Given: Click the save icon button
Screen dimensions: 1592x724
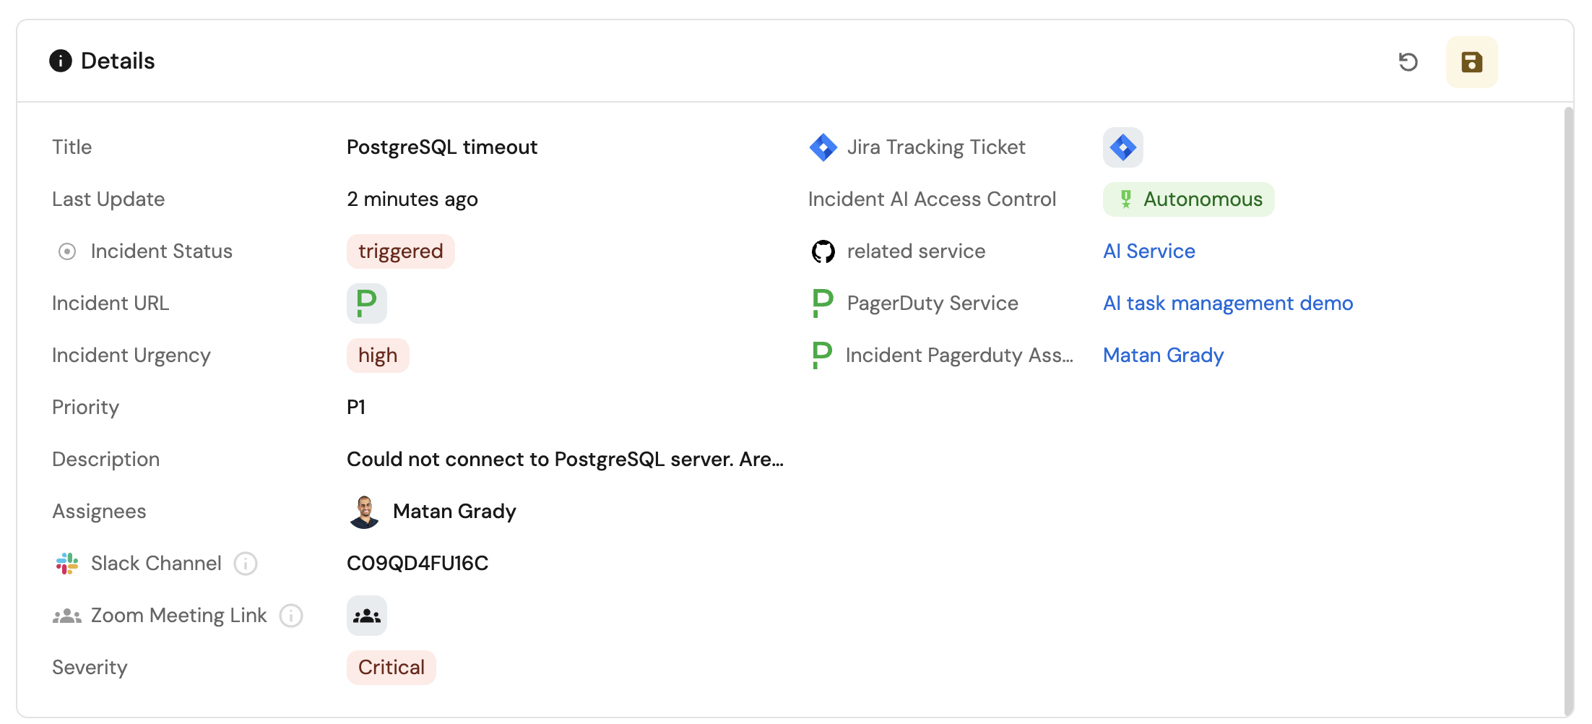Looking at the screenshot, I should coord(1471,62).
